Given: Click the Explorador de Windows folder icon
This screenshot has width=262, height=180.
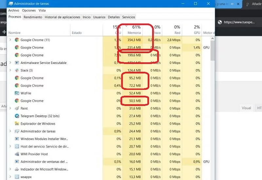Looking at the screenshot, I should point(17,124).
